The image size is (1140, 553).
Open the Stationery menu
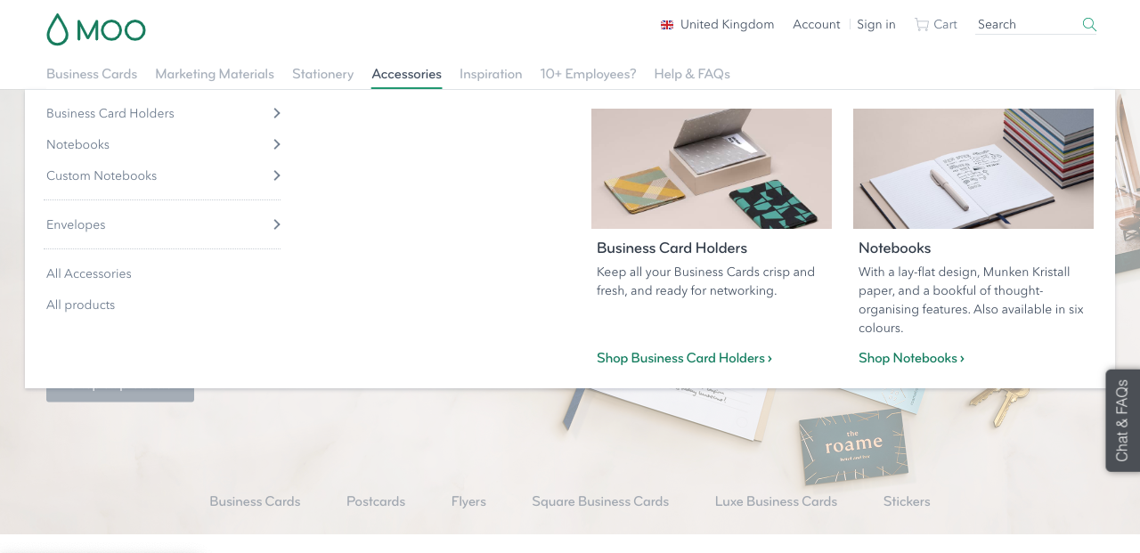pos(322,74)
